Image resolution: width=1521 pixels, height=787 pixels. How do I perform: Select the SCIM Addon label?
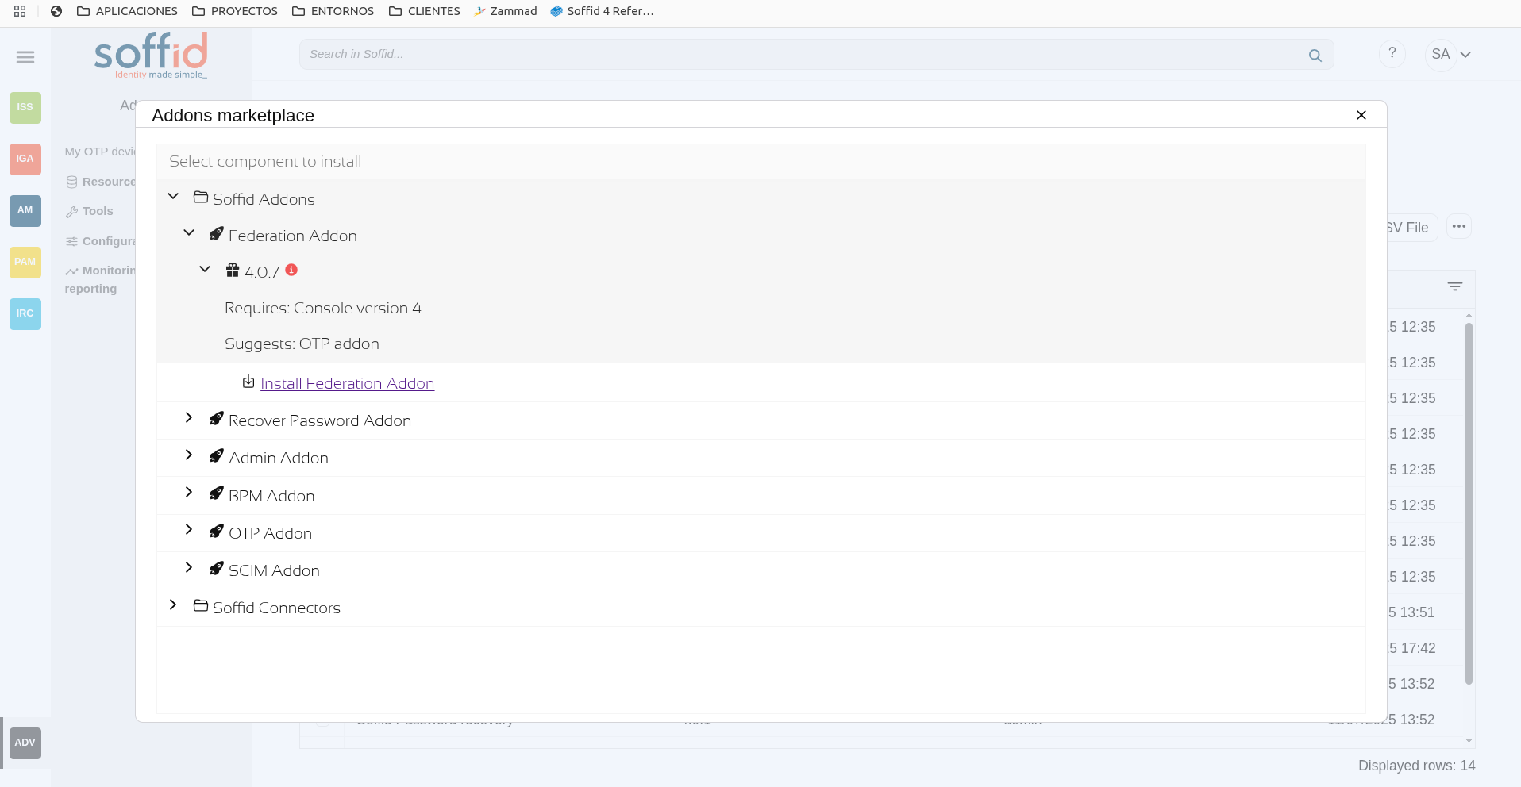coord(274,570)
